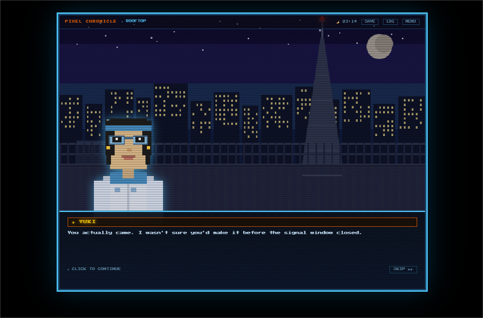Click the arrow marker before YUKI
The width and height of the screenshot is (483, 318).
(x=74, y=223)
